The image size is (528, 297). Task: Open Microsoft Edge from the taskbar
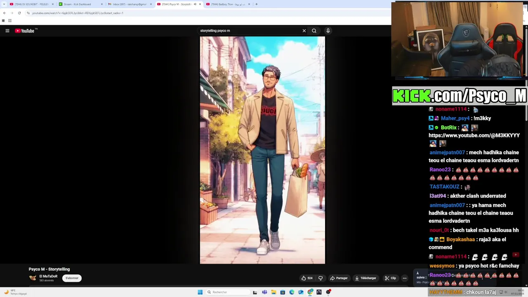coord(292,292)
